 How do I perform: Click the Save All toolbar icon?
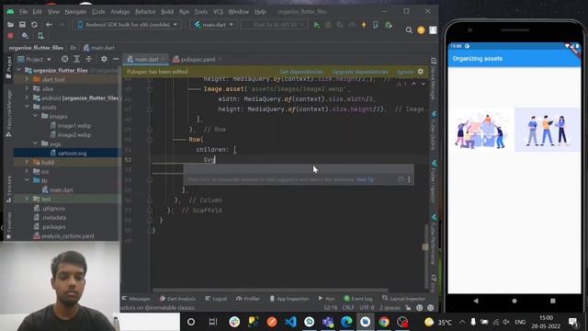pos(22,25)
